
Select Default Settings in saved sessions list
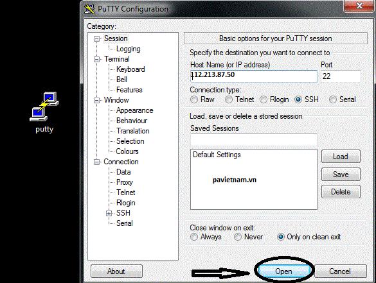point(217,155)
